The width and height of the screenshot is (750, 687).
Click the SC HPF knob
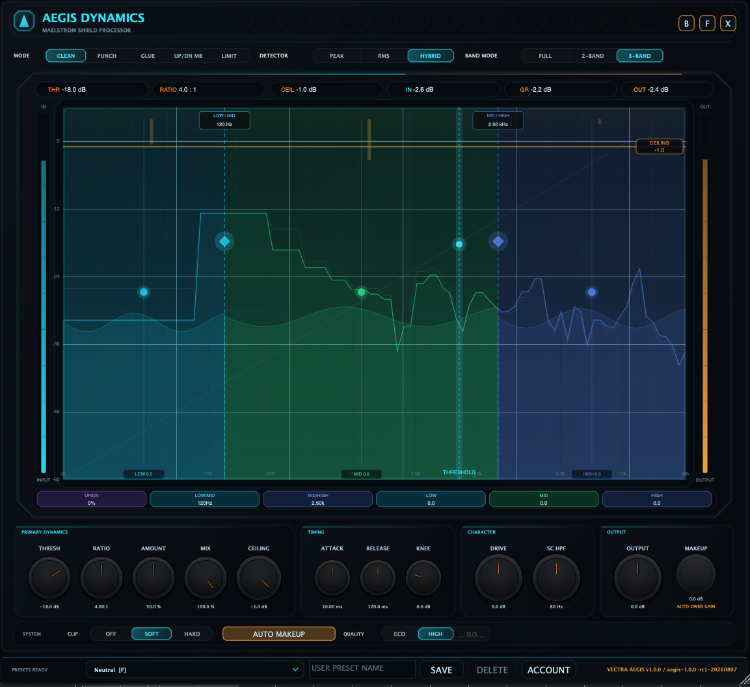[x=556, y=578]
